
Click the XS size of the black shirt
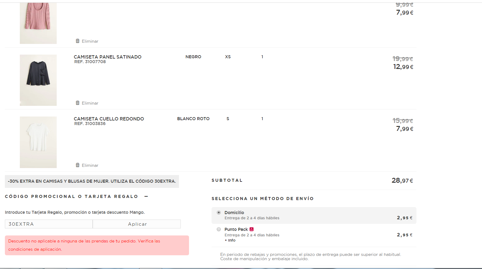point(228,57)
